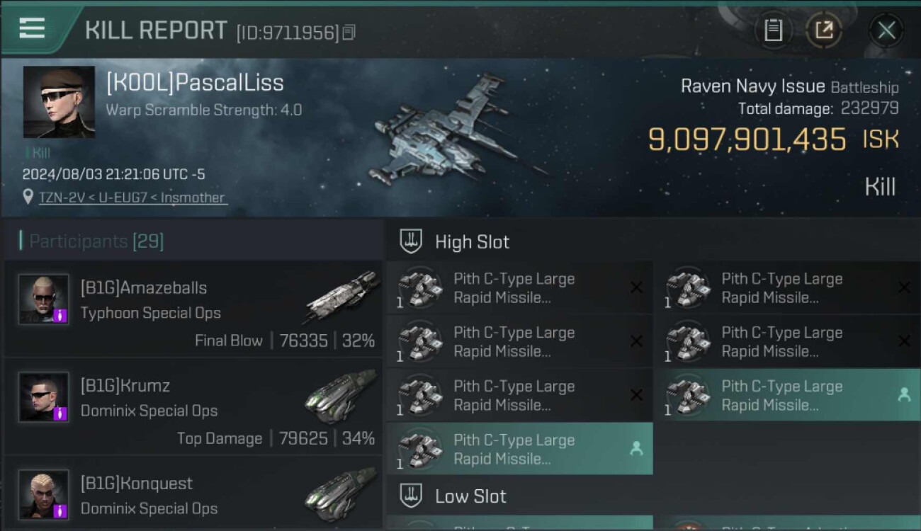Click the pilot icon on the right-column highlighted launcher

(x=904, y=395)
